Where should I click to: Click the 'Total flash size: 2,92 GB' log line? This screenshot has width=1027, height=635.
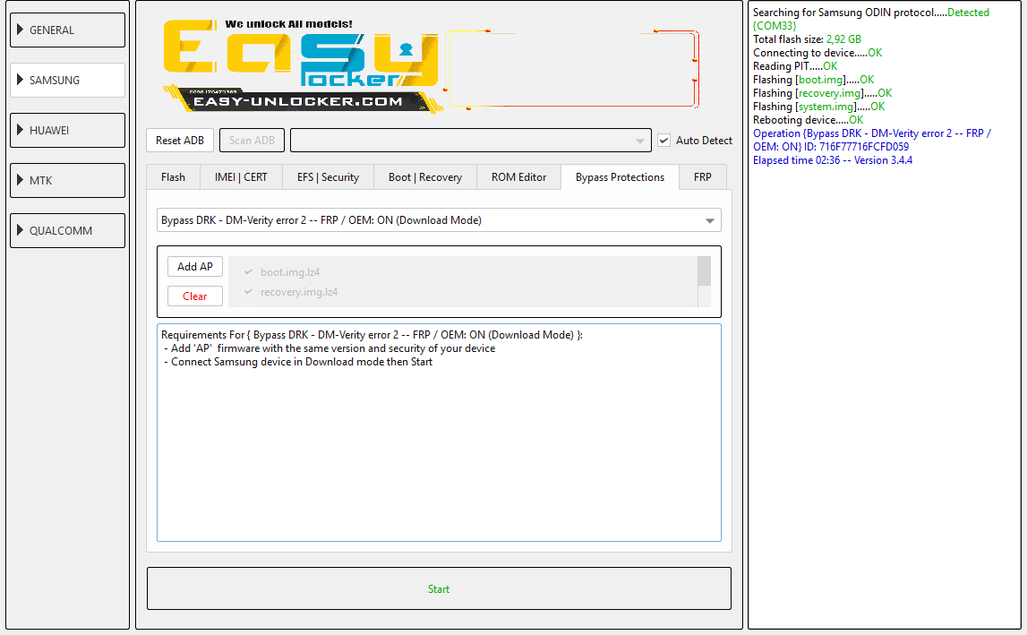(807, 39)
